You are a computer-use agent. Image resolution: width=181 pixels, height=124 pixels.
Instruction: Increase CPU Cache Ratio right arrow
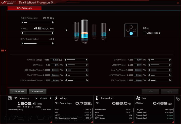[53, 43]
